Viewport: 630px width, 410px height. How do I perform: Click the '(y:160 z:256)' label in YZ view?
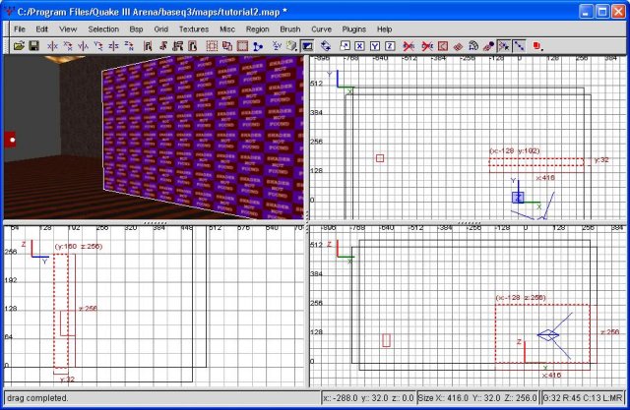pyautogui.click(x=79, y=247)
